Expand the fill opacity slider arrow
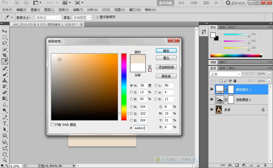 [269, 81]
